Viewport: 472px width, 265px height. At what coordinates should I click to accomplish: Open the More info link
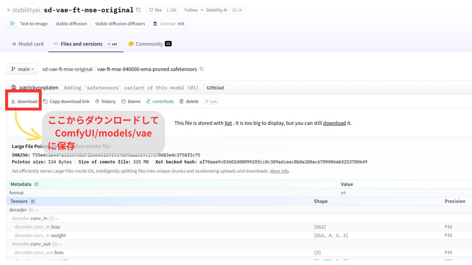tap(280, 171)
